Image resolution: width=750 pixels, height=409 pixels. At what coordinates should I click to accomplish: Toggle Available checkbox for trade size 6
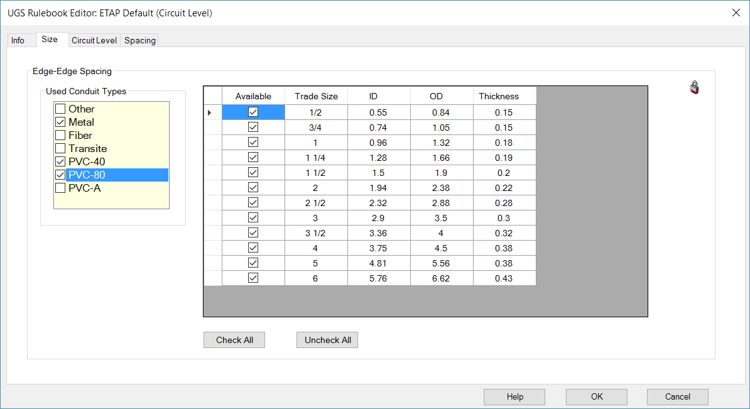253,278
